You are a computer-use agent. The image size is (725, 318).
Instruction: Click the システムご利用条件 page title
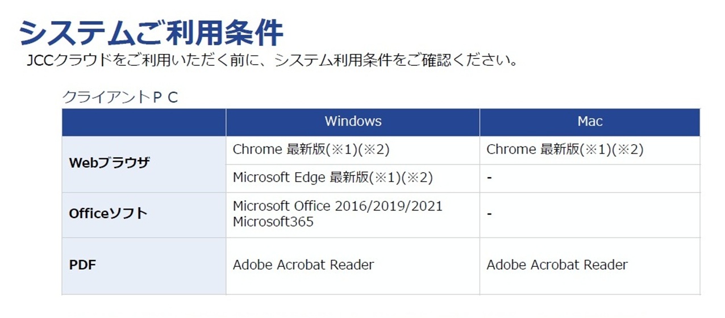pos(151,33)
